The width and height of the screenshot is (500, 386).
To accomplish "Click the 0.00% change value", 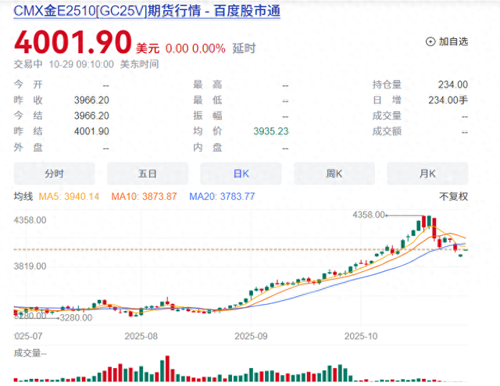I will coord(209,48).
